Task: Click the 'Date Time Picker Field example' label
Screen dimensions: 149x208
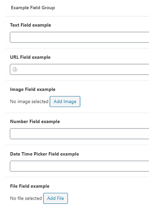Action: (44, 154)
